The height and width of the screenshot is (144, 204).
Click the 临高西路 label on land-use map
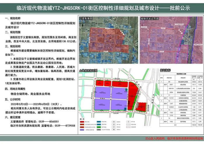click(x=148, y=108)
